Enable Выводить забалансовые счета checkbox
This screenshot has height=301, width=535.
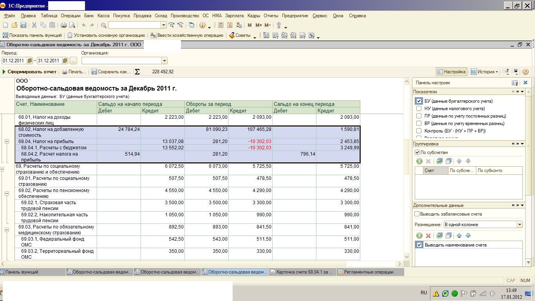click(x=417, y=214)
